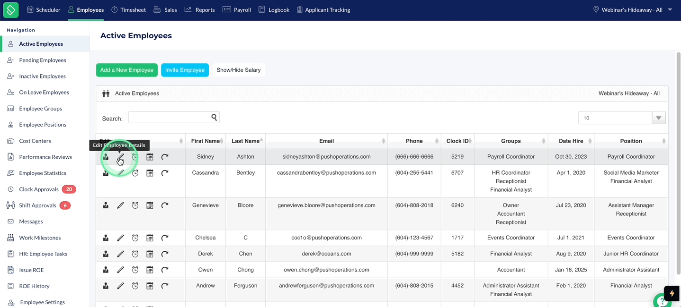Click the curved arrow icon in Cassandra's row
The width and height of the screenshot is (681, 307).
[165, 173]
